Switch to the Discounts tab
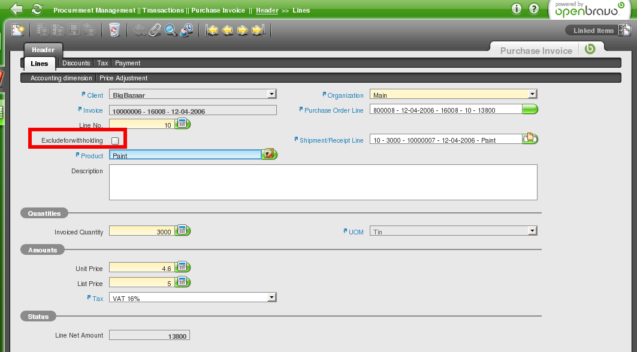This screenshot has height=352, width=637. [76, 63]
